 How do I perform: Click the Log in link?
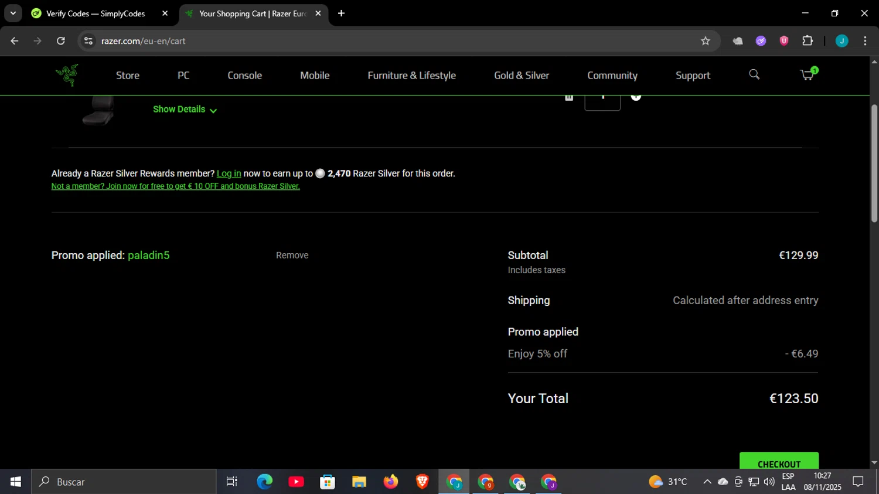pos(229,173)
